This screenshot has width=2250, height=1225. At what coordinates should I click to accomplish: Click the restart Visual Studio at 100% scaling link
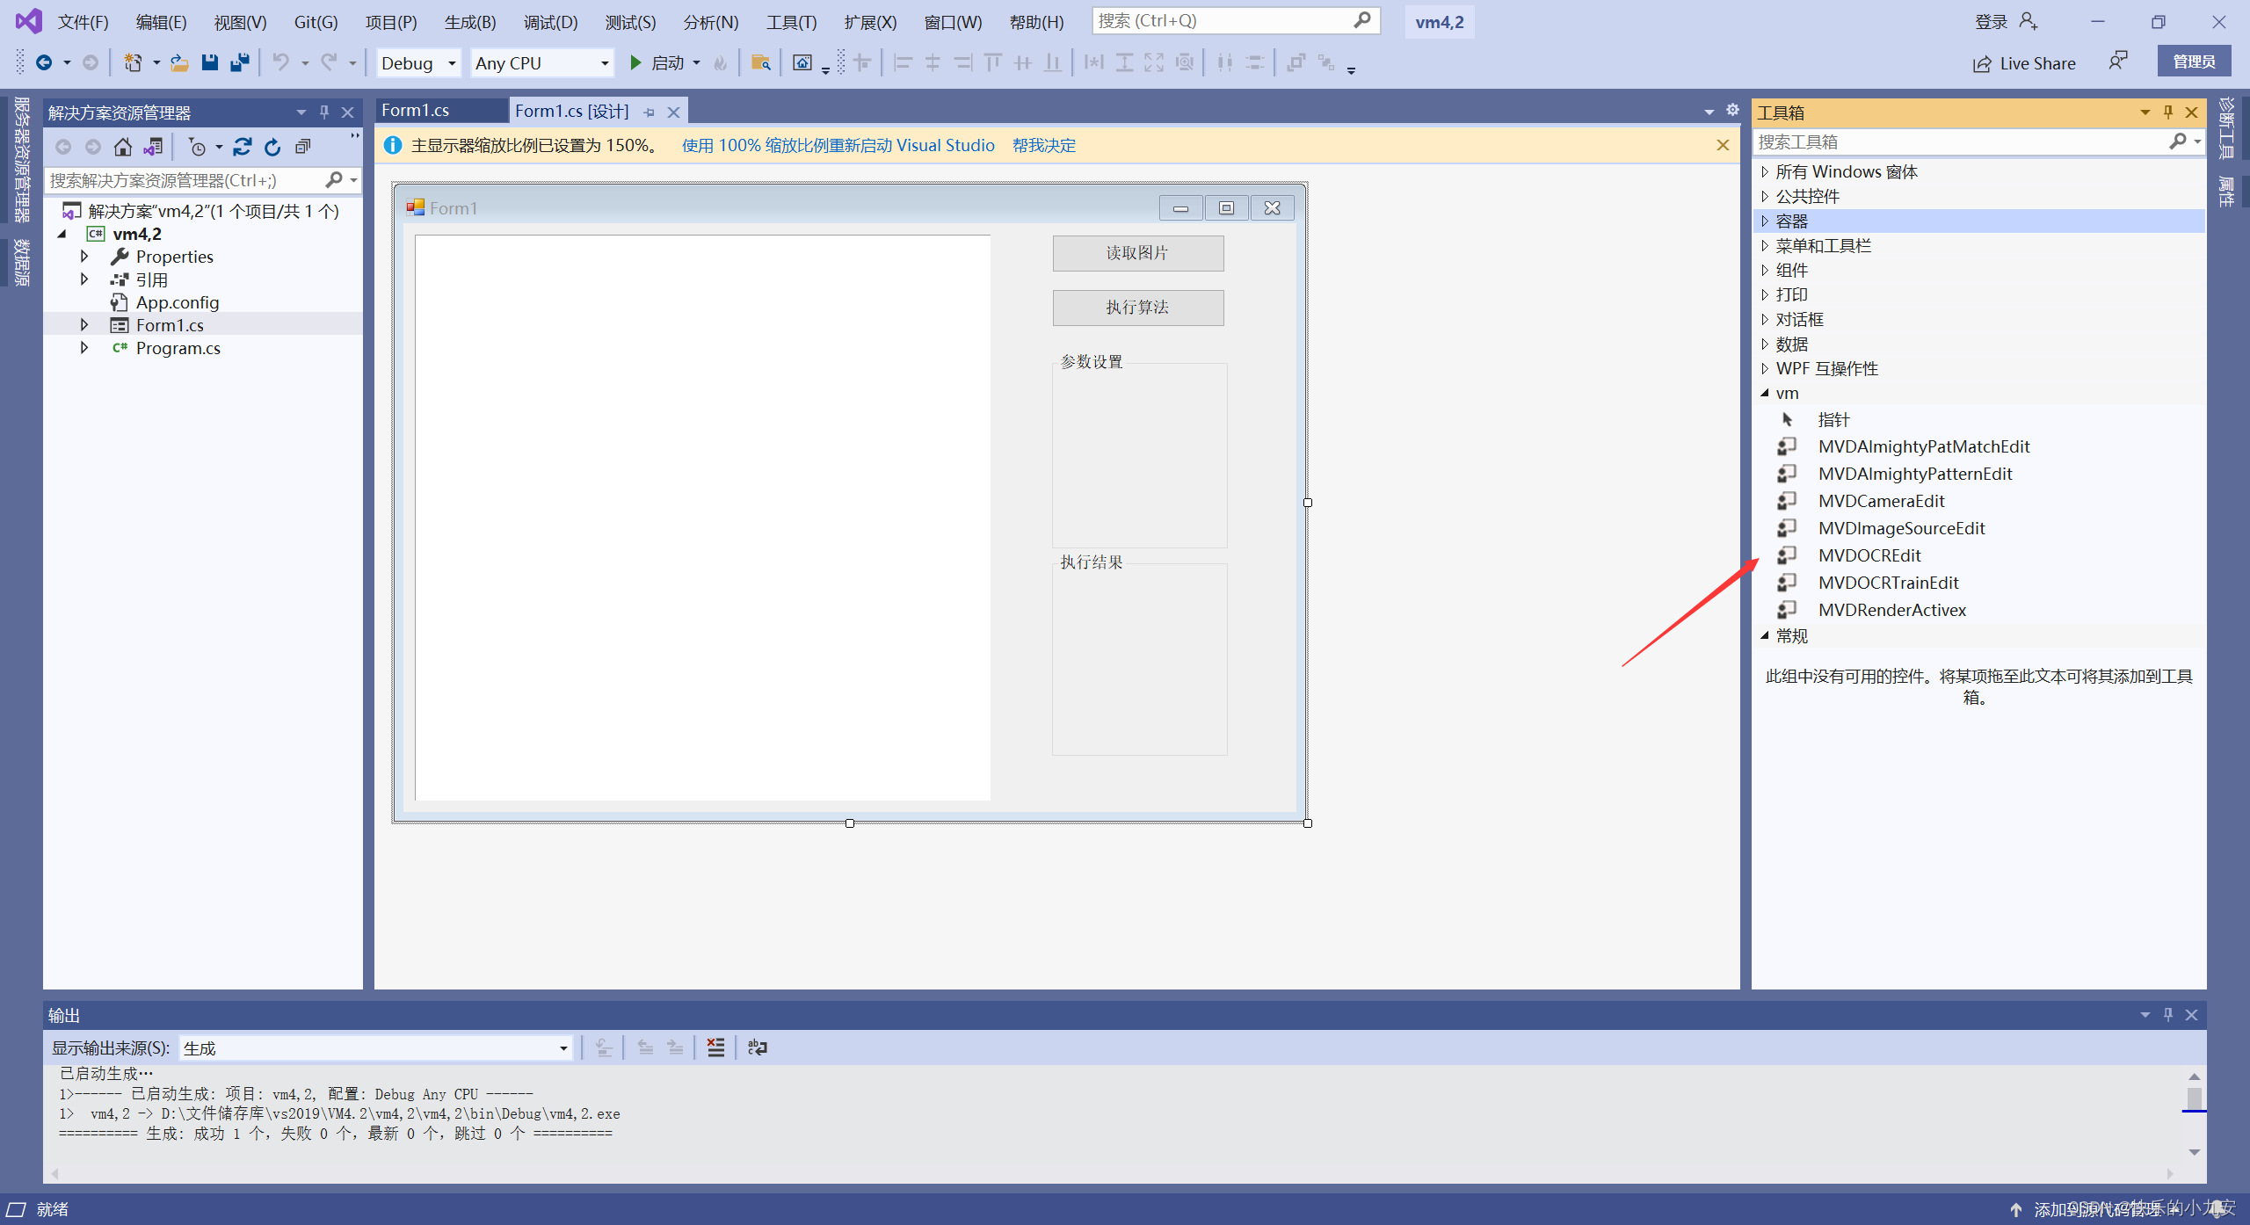pyautogui.click(x=837, y=145)
